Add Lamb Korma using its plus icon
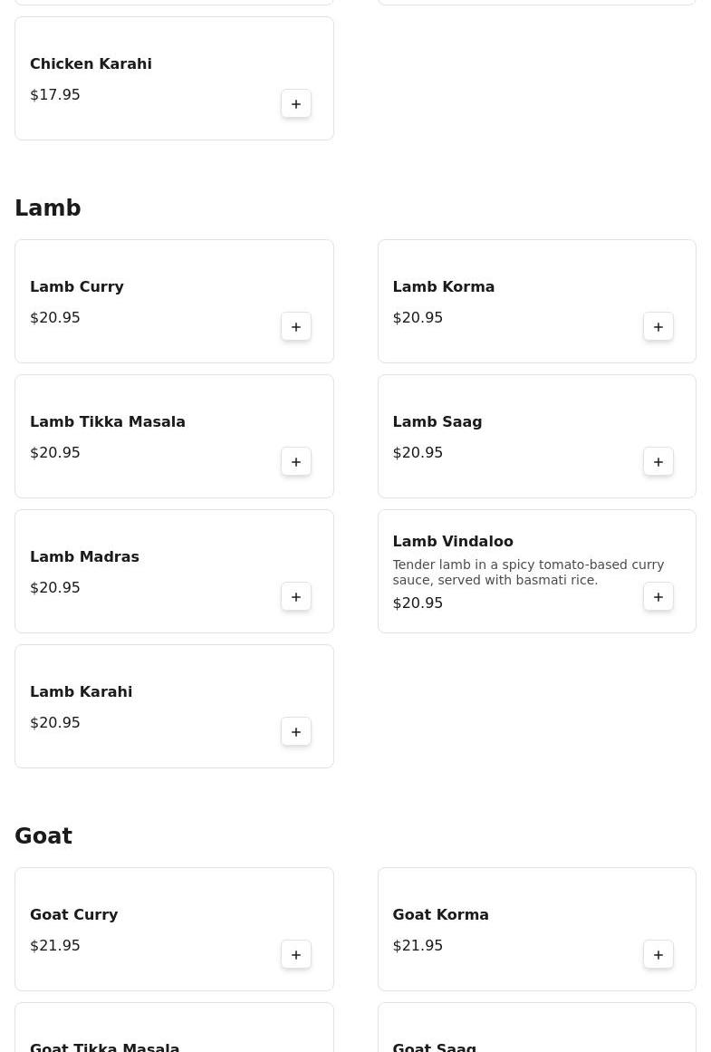The width and height of the screenshot is (711, 1052). pos(658,327)
